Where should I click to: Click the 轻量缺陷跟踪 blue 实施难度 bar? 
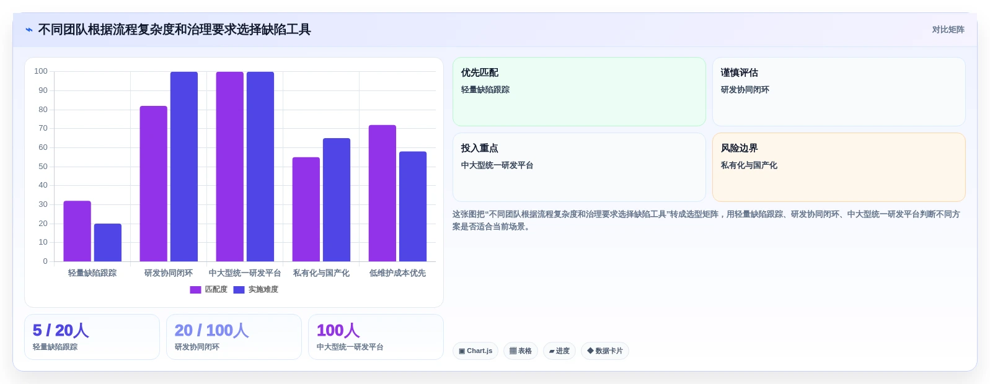tap(108, 242)
